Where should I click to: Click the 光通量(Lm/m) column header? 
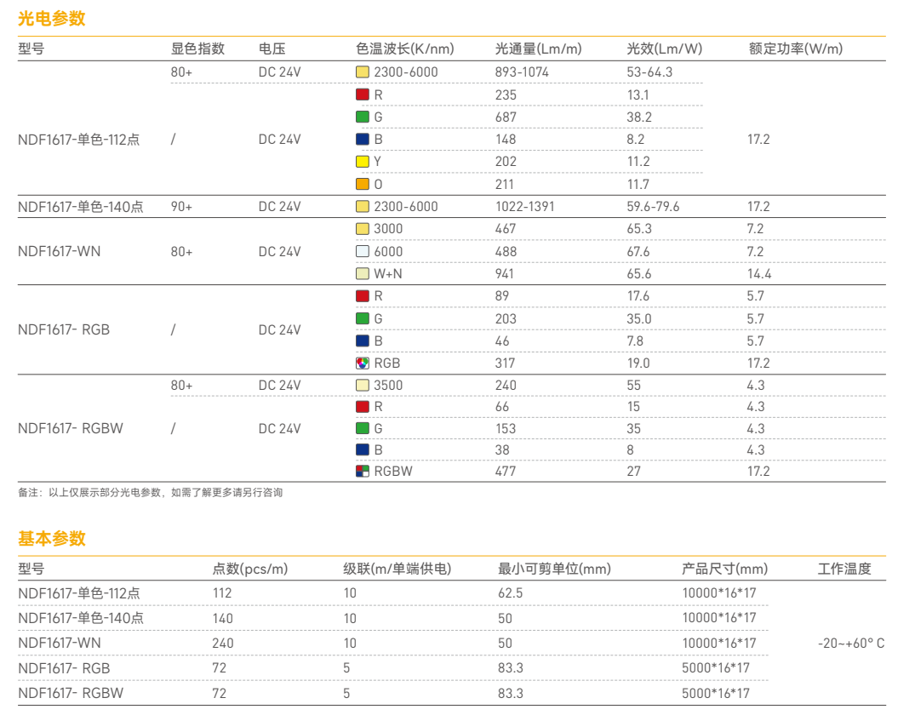pyautogui.click(x=538, y=49)
